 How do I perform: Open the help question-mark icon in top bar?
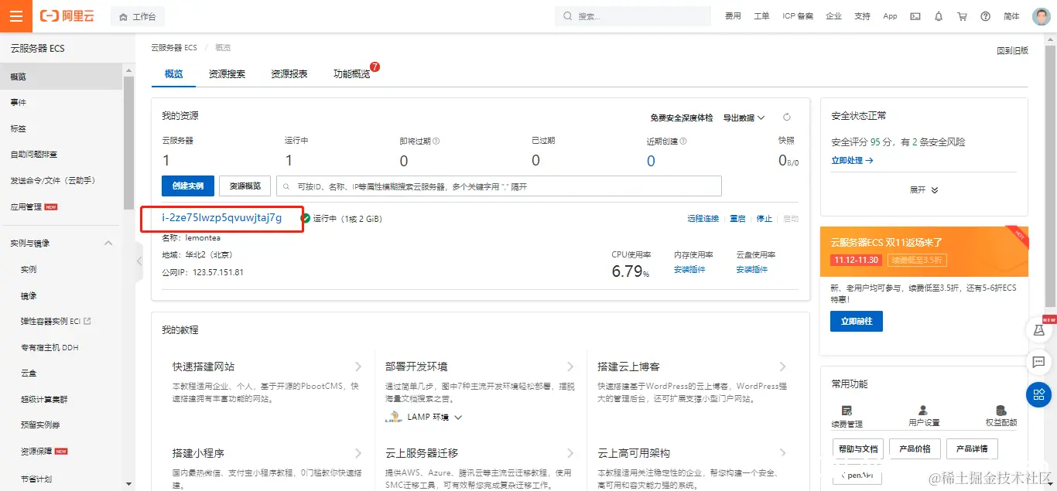985,16
